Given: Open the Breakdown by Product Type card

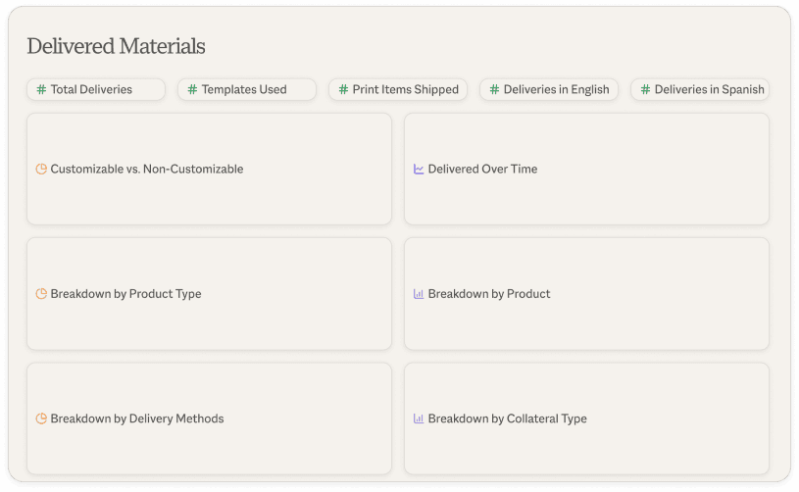Looking at the screenshot, I should tap(209, 294).
